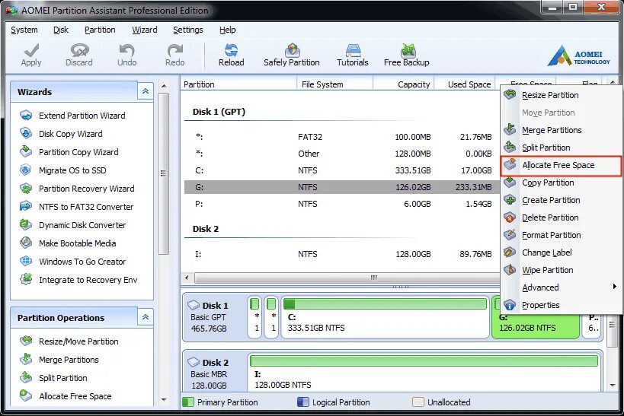Choose Change Label in context menu

[x=561, y=252]
